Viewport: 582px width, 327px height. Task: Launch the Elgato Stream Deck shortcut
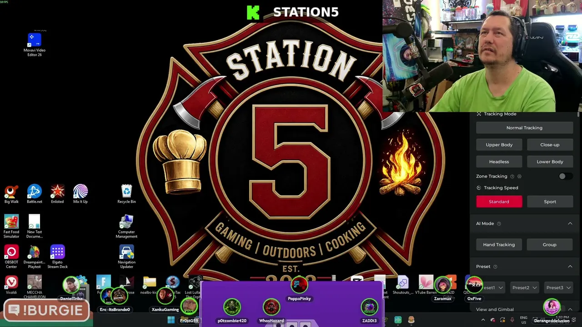[x=57, y=257]
